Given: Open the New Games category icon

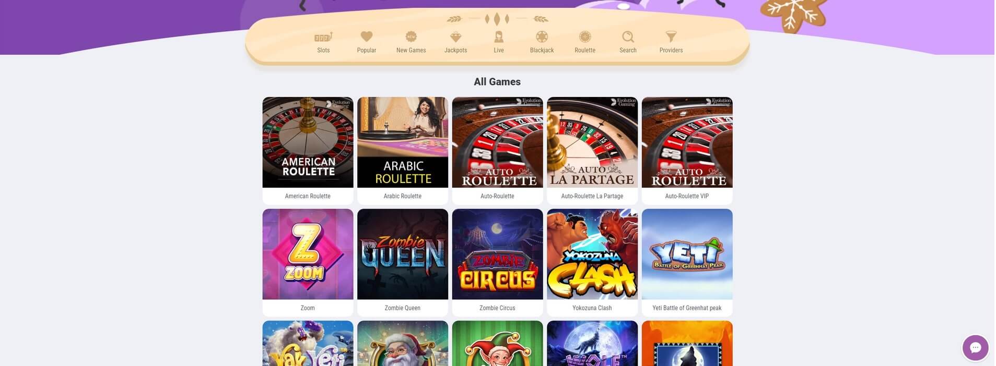Looking at the screenshot, I should 411,36.
